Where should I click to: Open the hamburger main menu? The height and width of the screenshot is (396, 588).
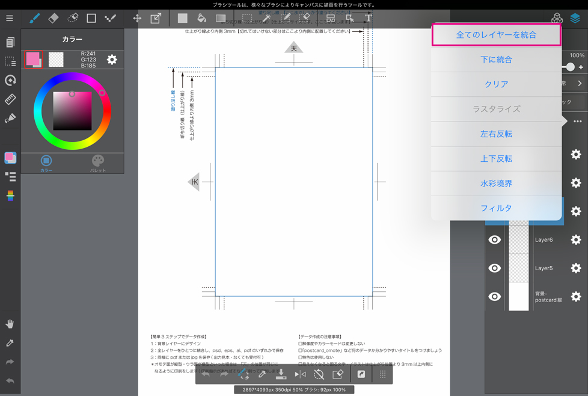[10, 18]
